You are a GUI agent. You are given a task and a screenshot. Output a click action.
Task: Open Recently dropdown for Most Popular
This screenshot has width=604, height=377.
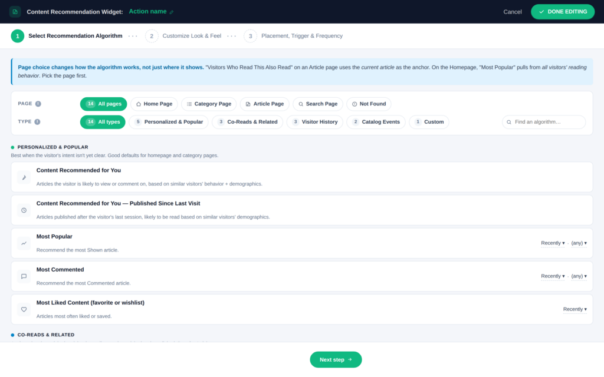[553, 243]
